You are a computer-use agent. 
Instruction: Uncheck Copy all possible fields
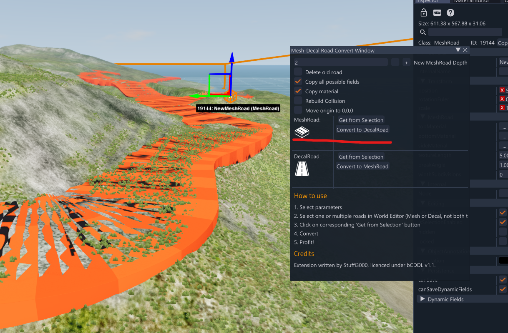point(298,82)
